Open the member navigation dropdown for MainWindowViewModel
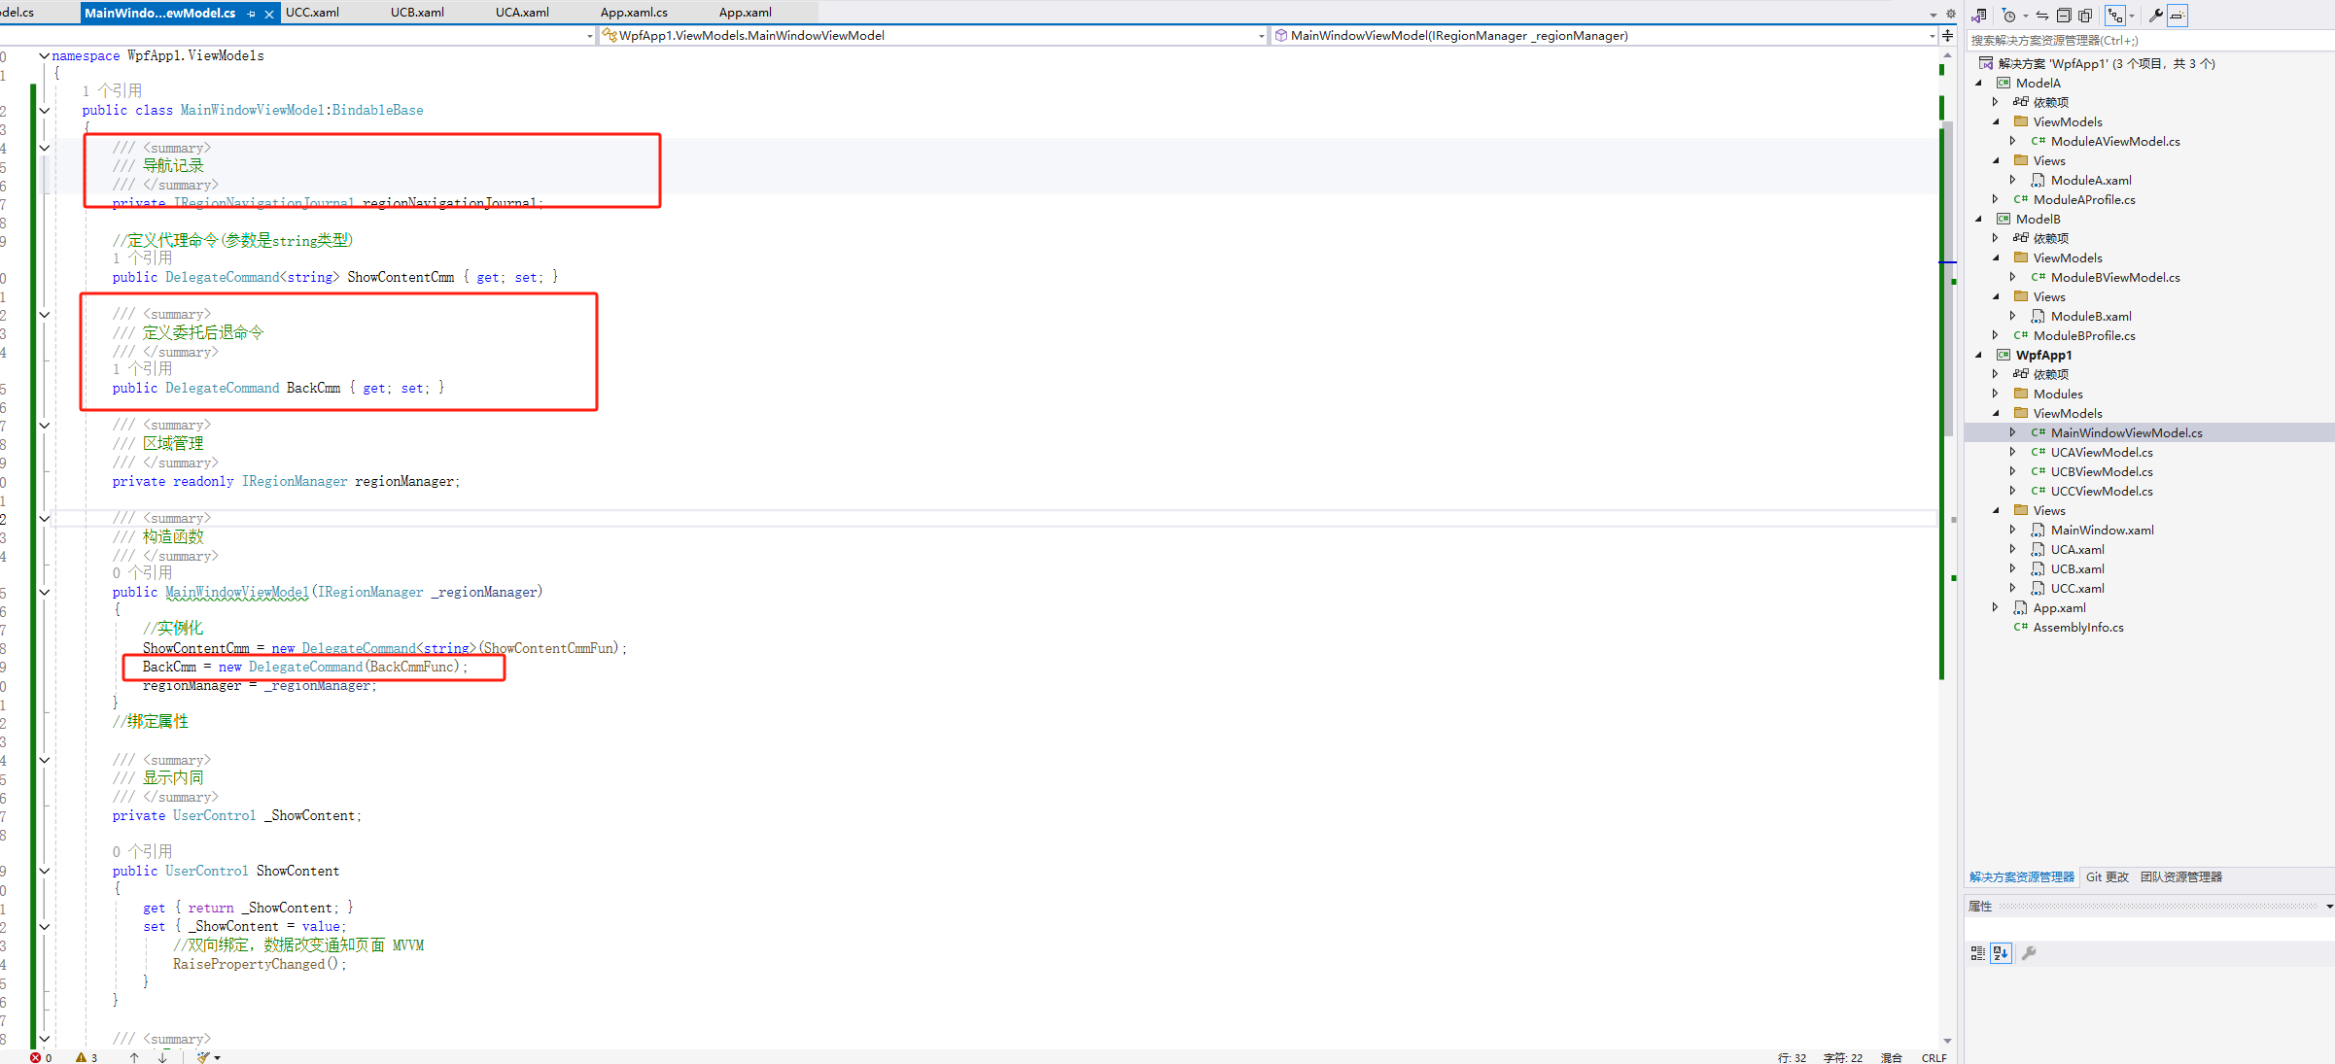Viewport: 2335px width, 1064px height. point(1931,36)
